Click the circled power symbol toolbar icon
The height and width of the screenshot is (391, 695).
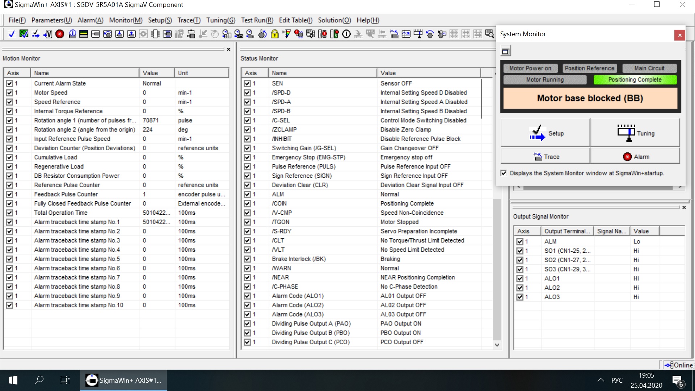click(x=346, y=34)
